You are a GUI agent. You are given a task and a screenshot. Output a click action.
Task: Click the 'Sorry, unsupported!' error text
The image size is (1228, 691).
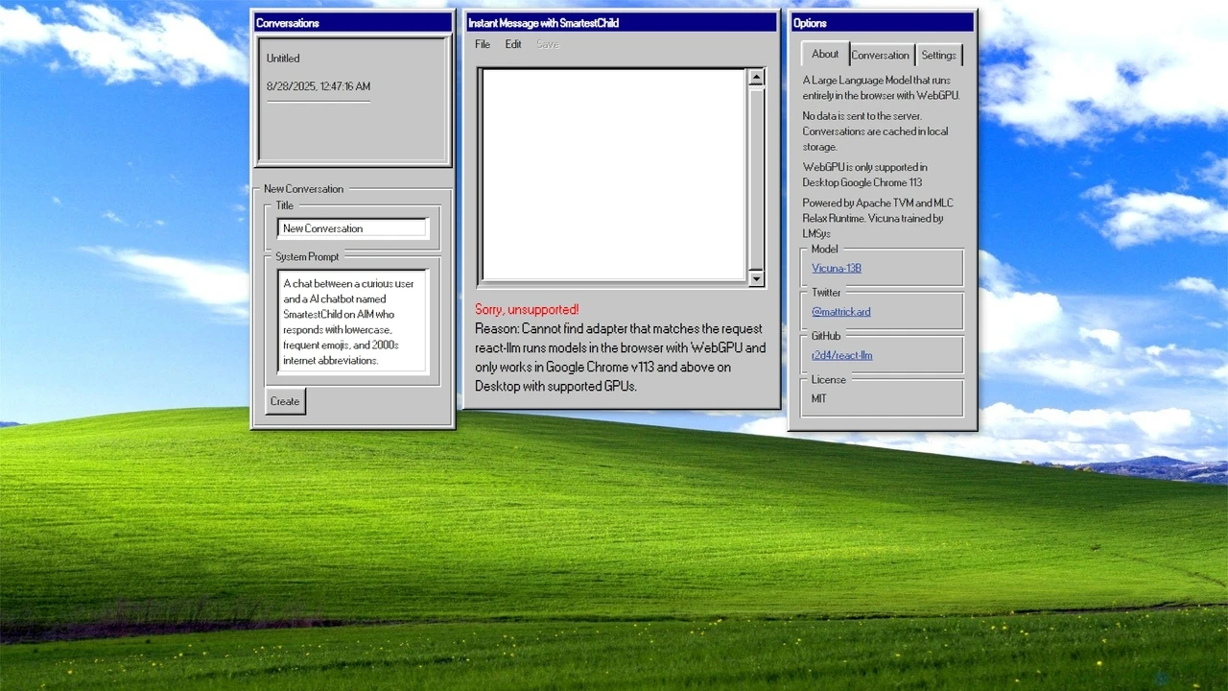527,309
